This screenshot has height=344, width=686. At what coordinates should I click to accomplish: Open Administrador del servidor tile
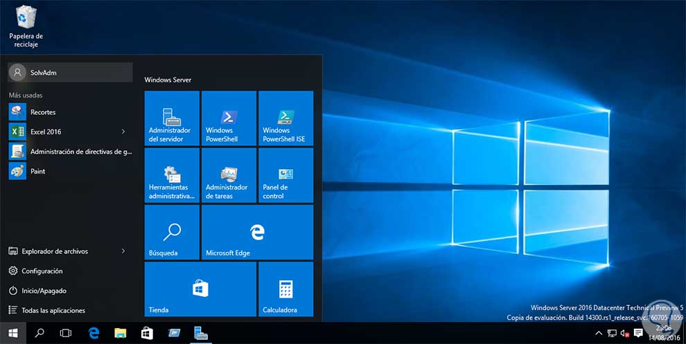coord(172,118)
